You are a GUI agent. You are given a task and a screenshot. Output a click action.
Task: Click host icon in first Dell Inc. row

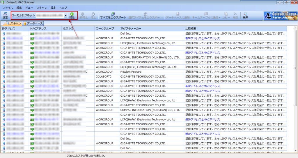(x=4, y=34)
